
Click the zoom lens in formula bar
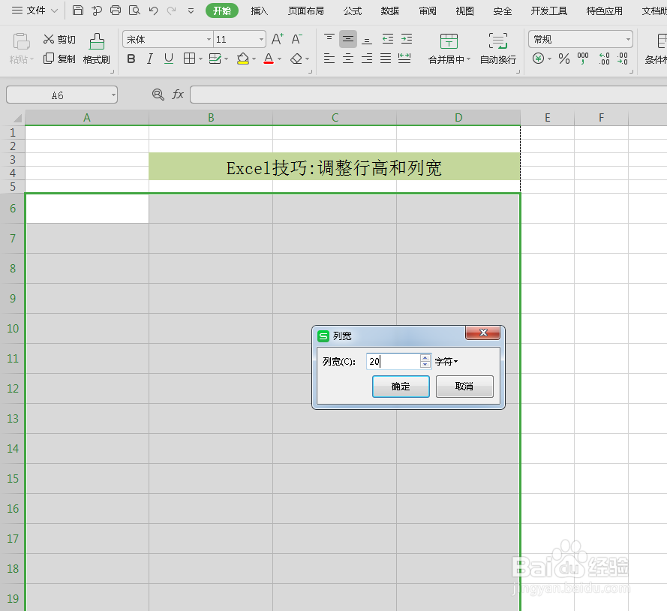point(158,95)
